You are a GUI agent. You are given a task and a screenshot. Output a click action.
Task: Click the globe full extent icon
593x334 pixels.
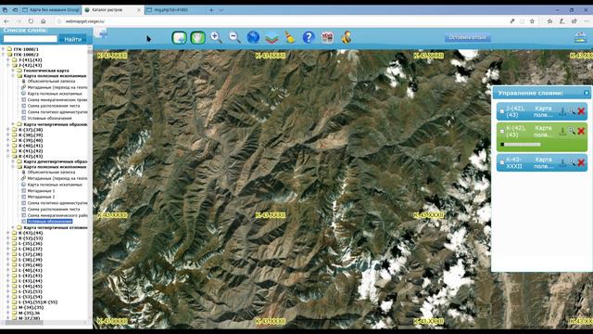(x=253, y=37)
